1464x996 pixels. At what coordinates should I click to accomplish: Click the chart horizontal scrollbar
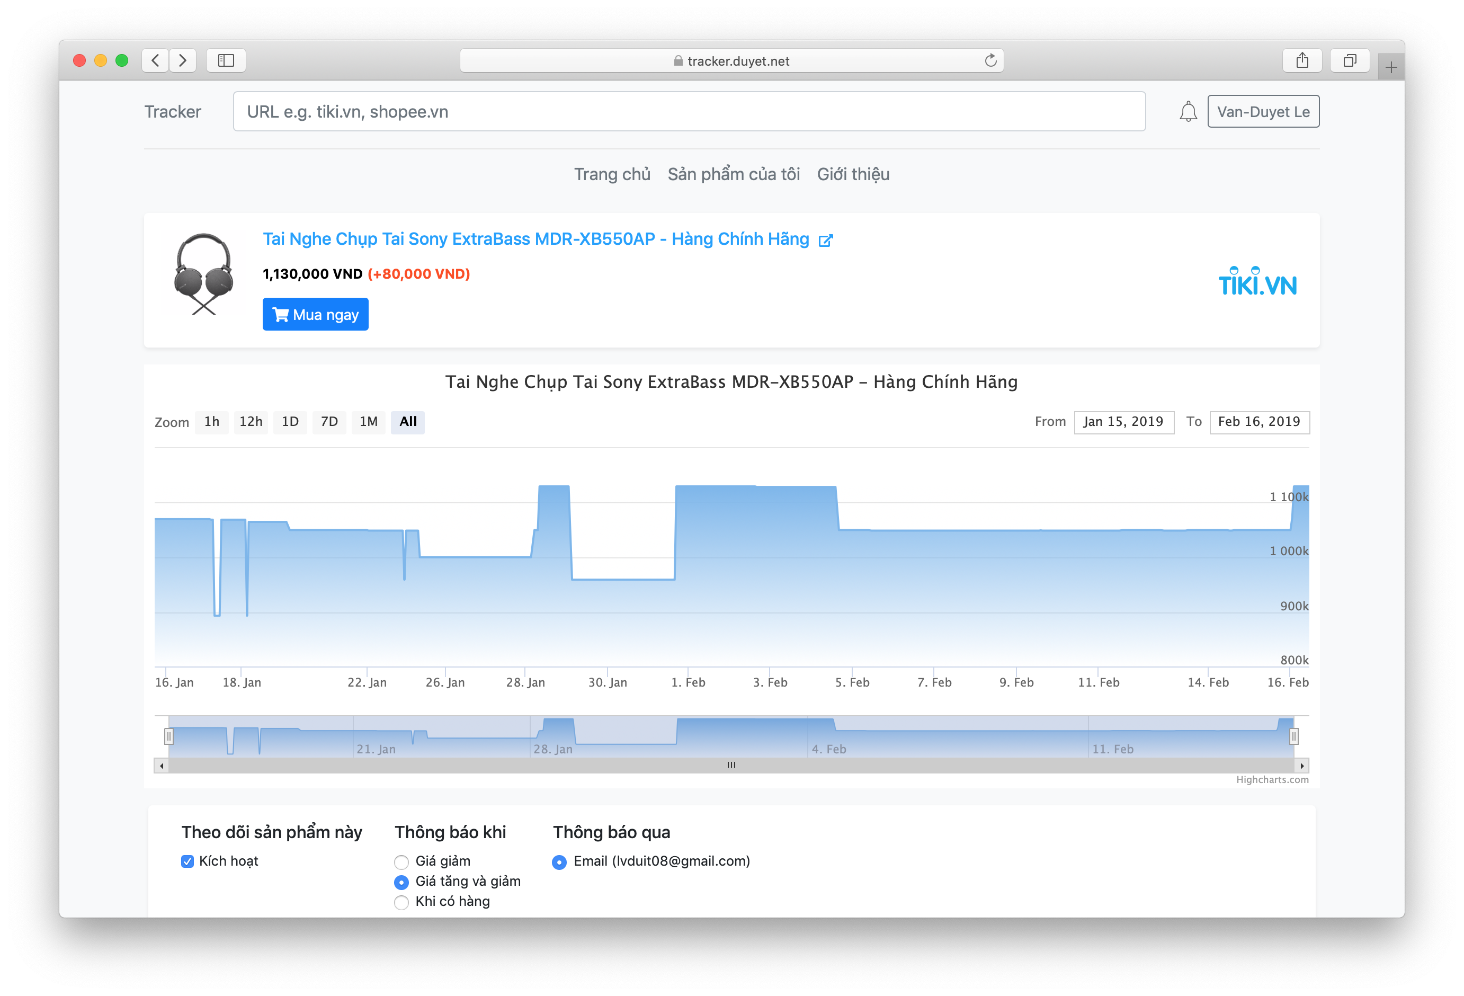731,766
